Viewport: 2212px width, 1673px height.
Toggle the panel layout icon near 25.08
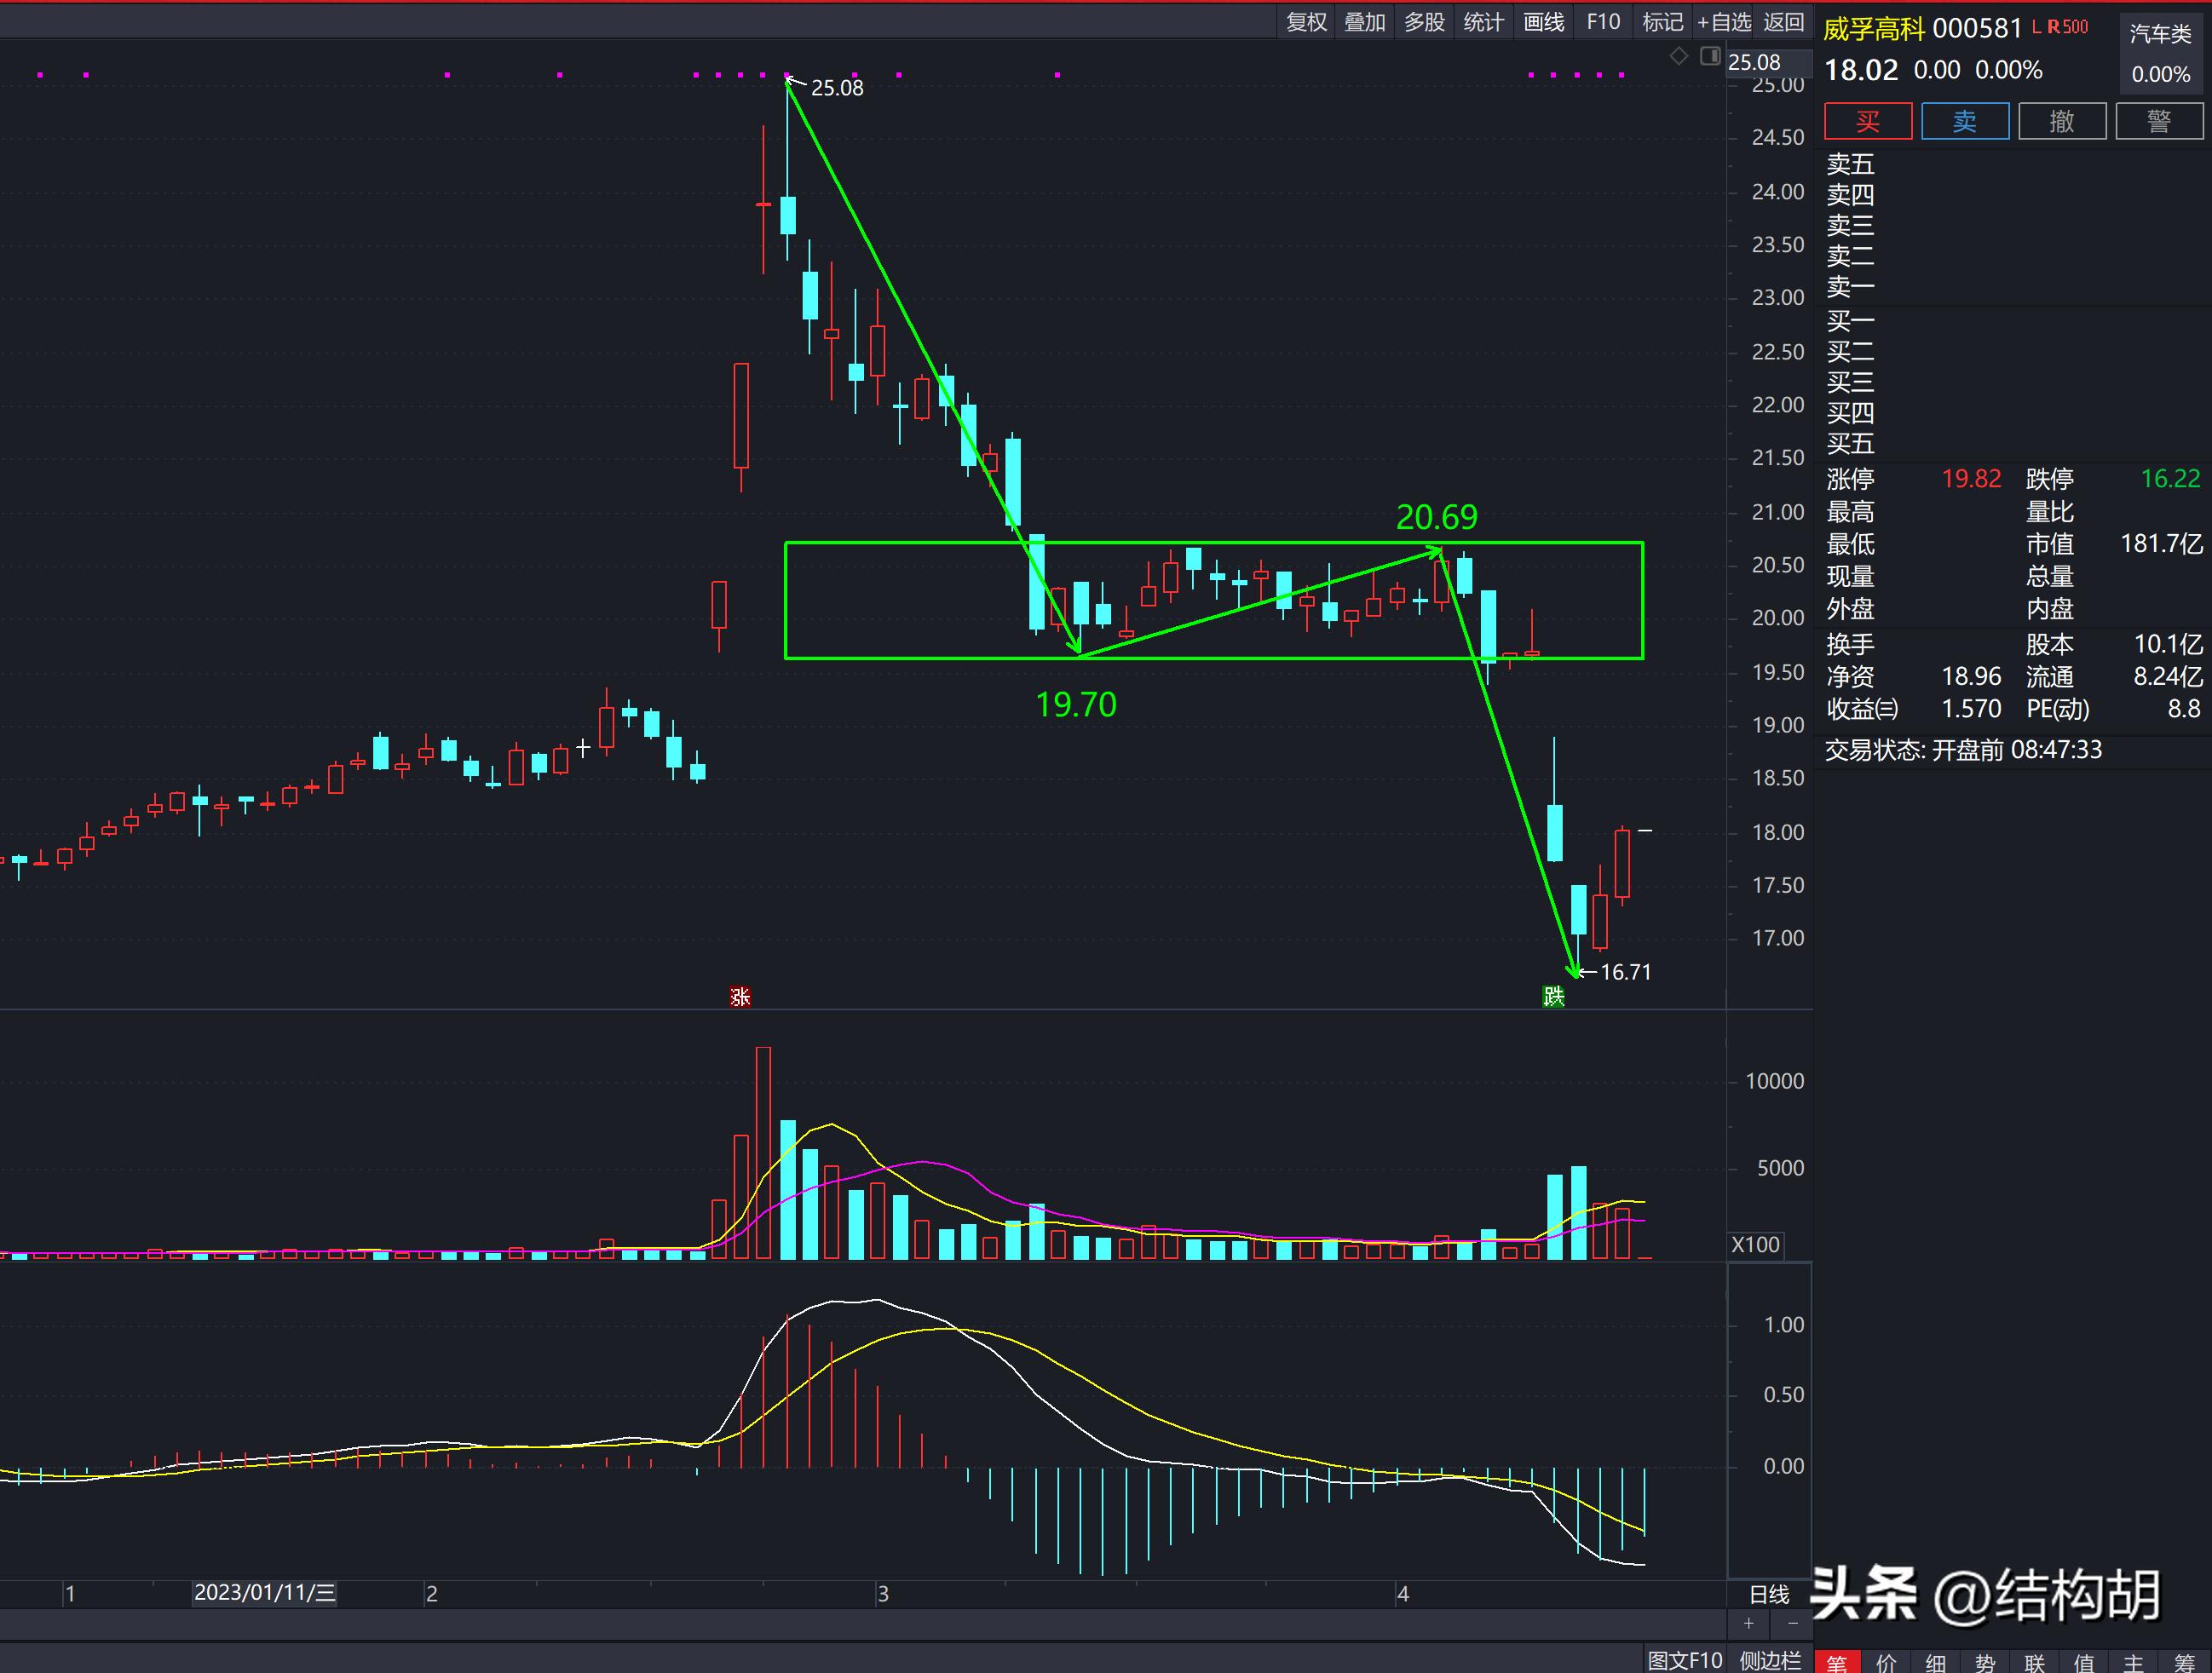coord(1710,56)
